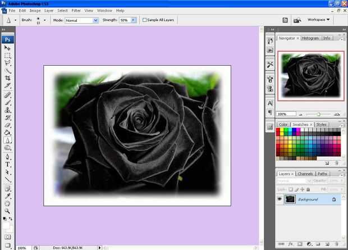Hide the Background layer eye icon
348x250 pixels.
coord(280,199)
